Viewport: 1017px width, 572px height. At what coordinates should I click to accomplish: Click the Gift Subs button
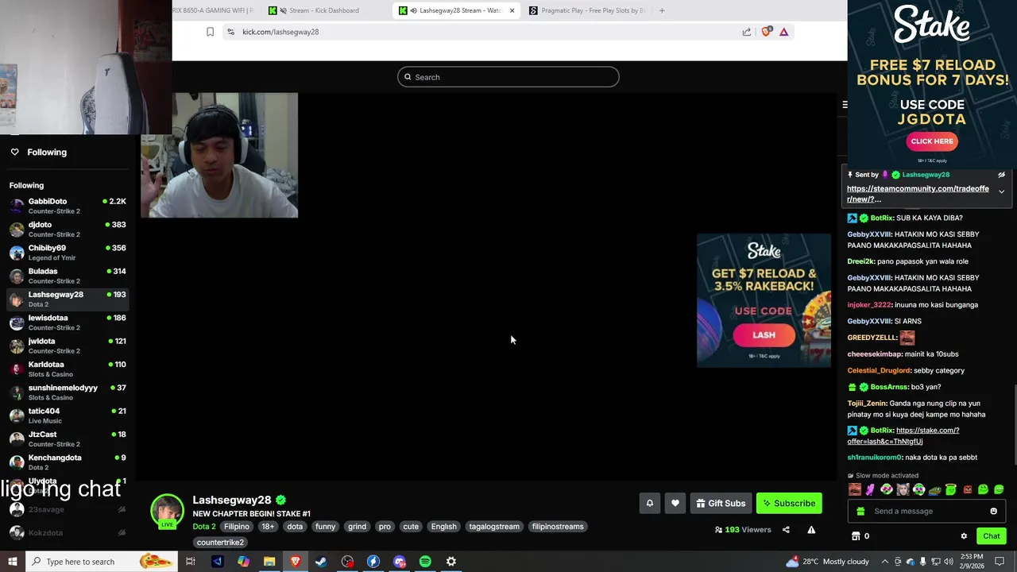point(720,503)
